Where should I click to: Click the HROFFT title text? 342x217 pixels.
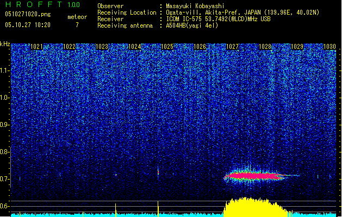click(32, 5)
